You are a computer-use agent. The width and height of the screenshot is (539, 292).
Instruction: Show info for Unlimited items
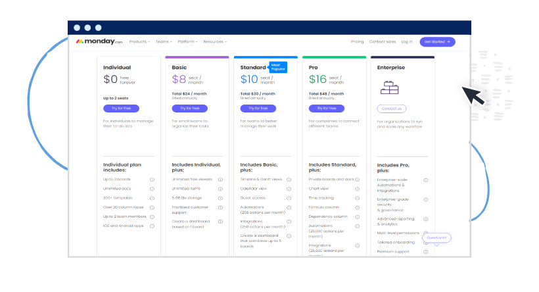coord(220,189)
